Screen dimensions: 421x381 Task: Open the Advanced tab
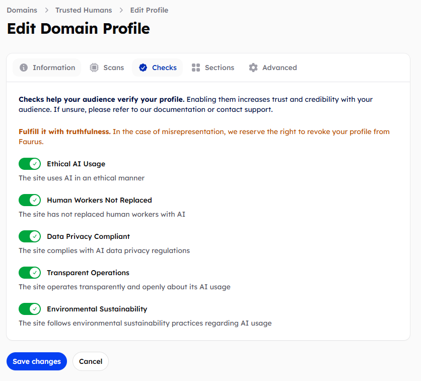point(273,68)
